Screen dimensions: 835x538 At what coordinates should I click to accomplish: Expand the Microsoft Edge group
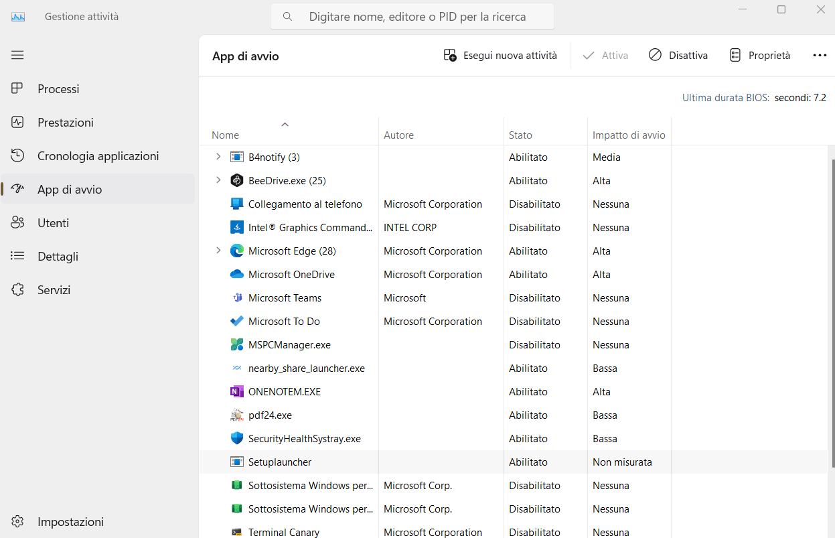tap(218, 251)
